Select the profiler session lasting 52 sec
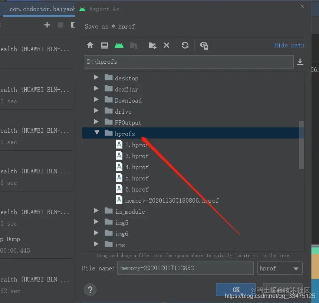Viewport: 319px width, 303px height. [37, 285]
